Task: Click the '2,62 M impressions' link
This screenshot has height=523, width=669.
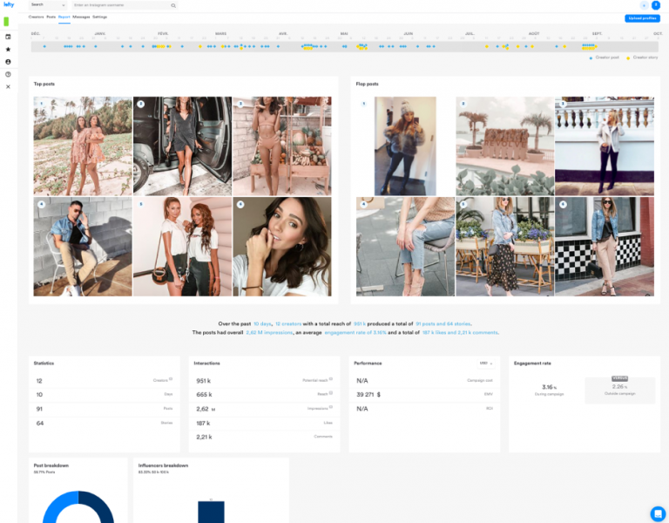Action: 269,332
